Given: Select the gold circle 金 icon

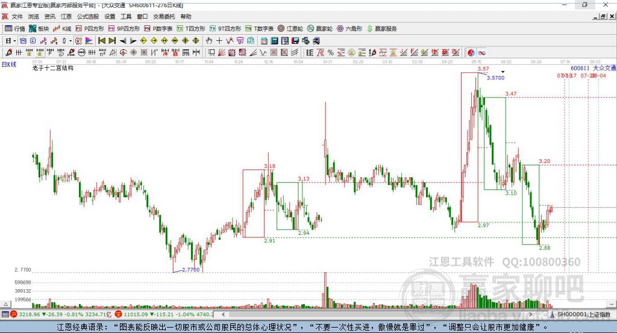Looking at the screenshot, I should (351, 53).
